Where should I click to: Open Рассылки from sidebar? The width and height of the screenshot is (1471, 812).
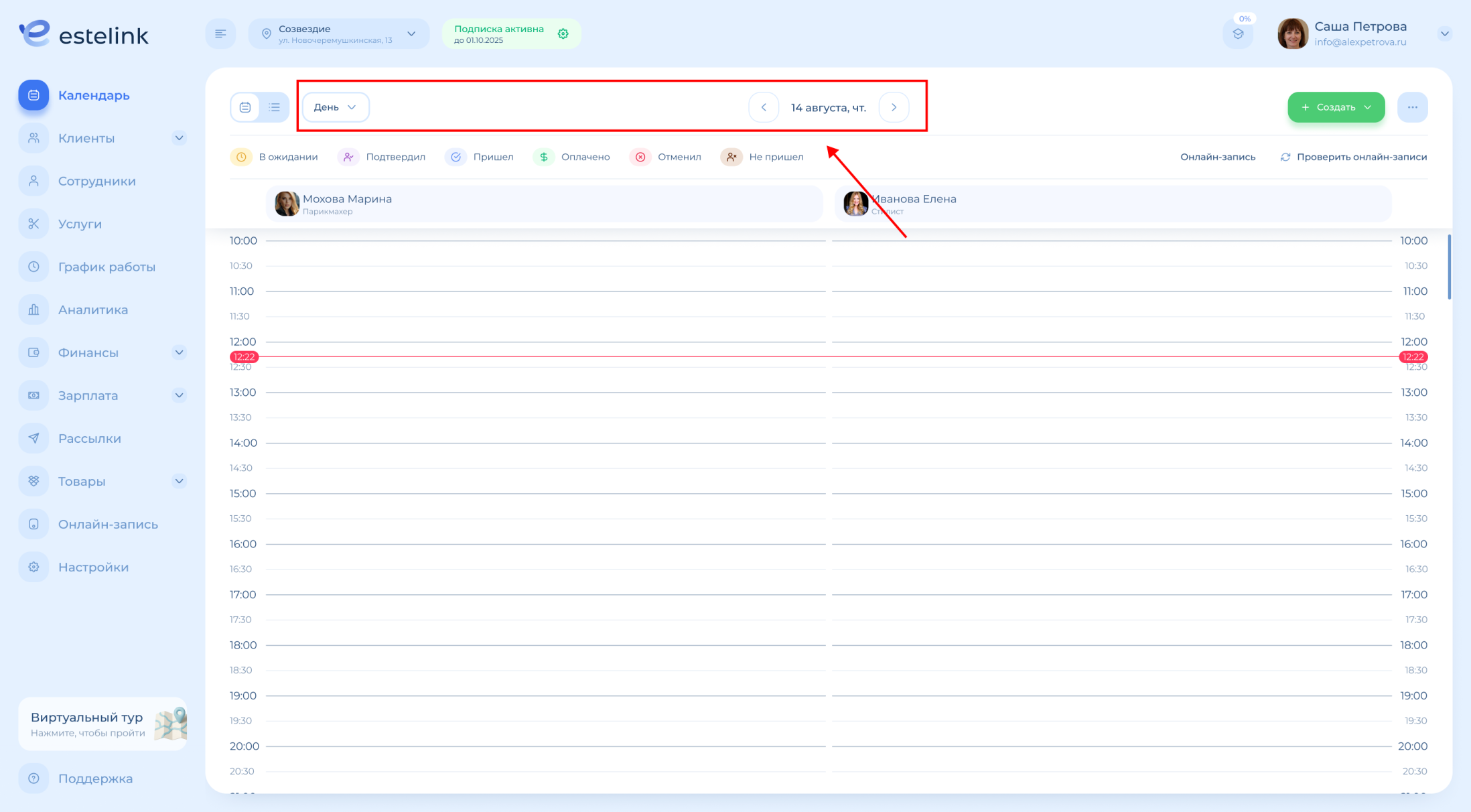[89, 438]
